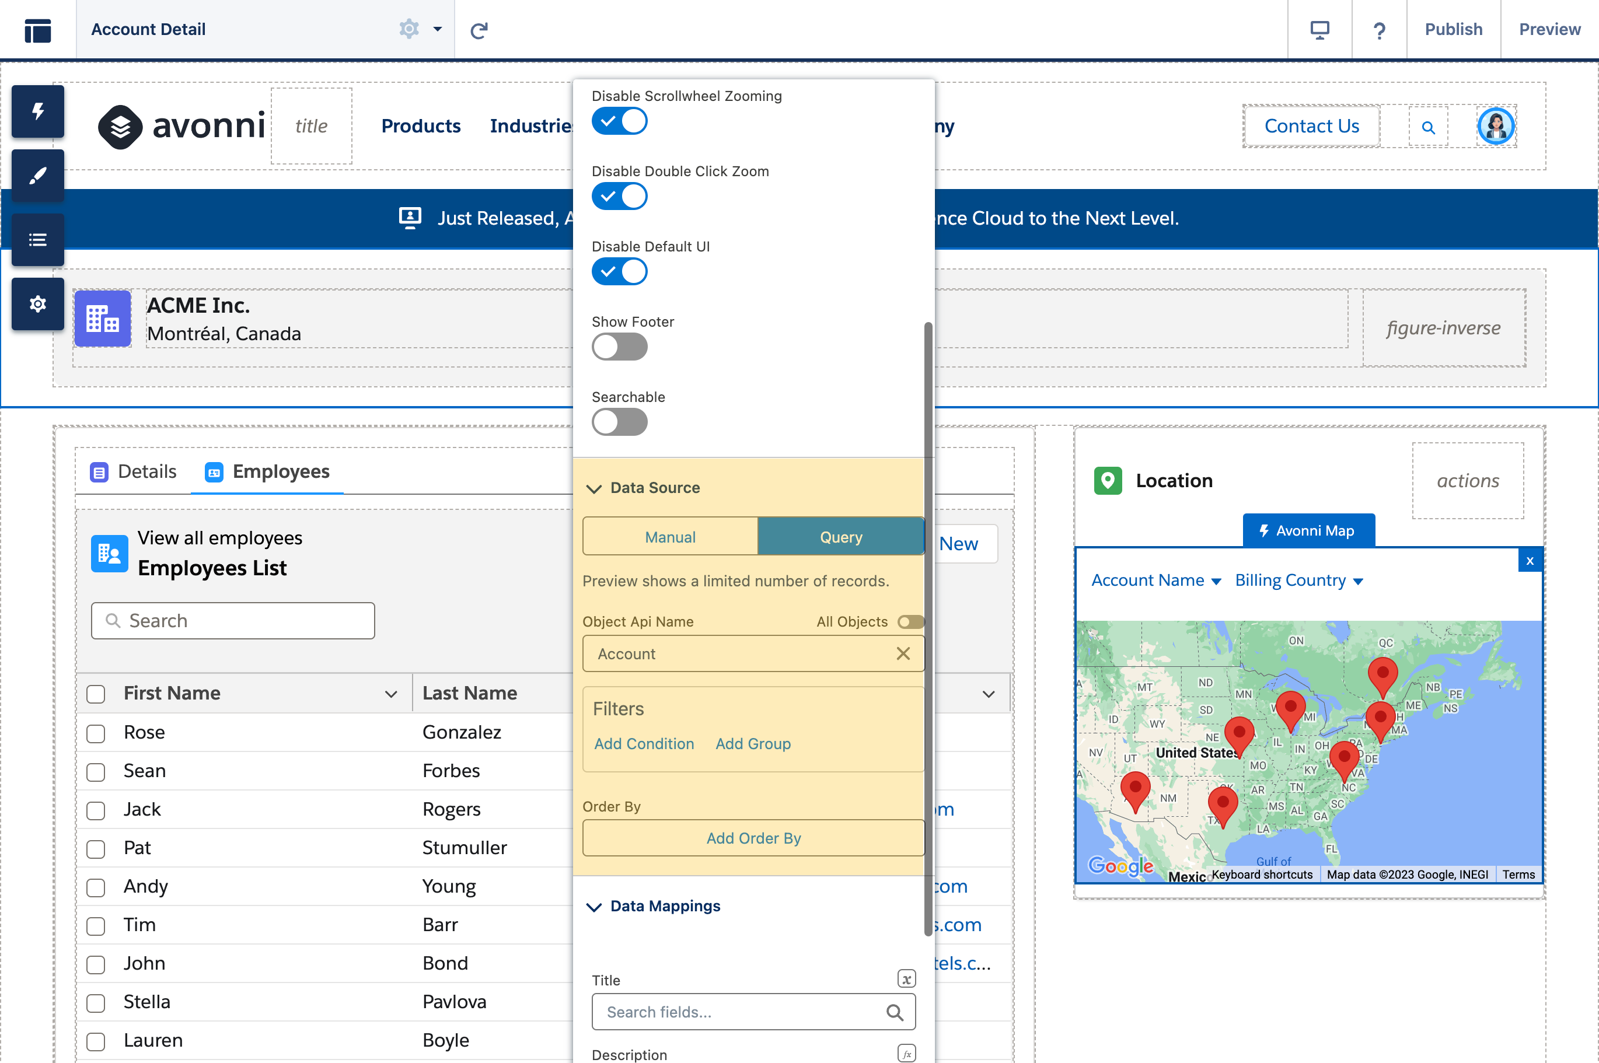Click the header search magnifier icon
This screenshot has height=1063, width=1599.
(1427, 127)
